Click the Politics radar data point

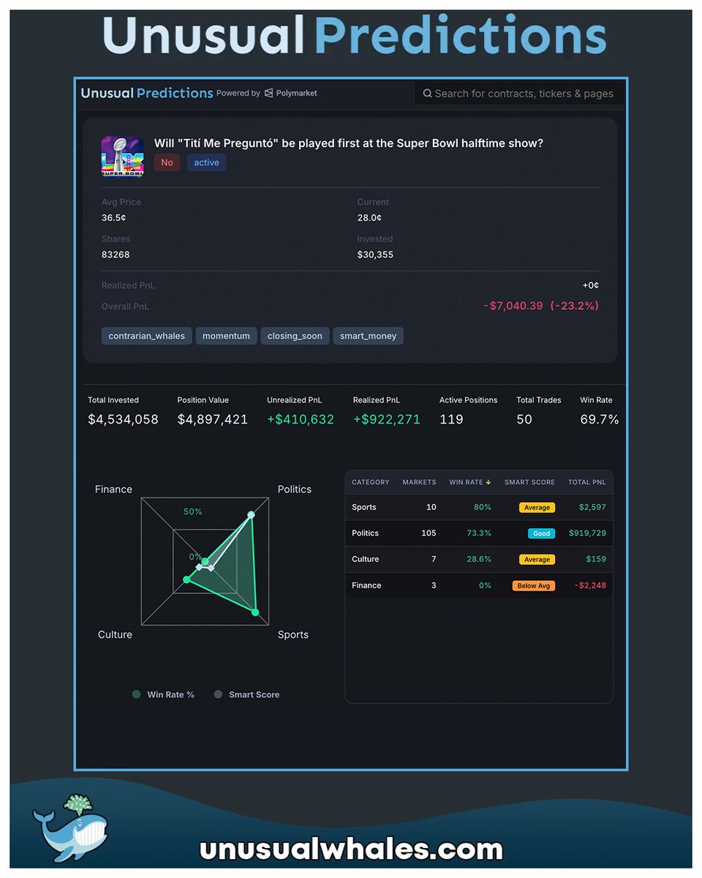(x=251, y=515)
